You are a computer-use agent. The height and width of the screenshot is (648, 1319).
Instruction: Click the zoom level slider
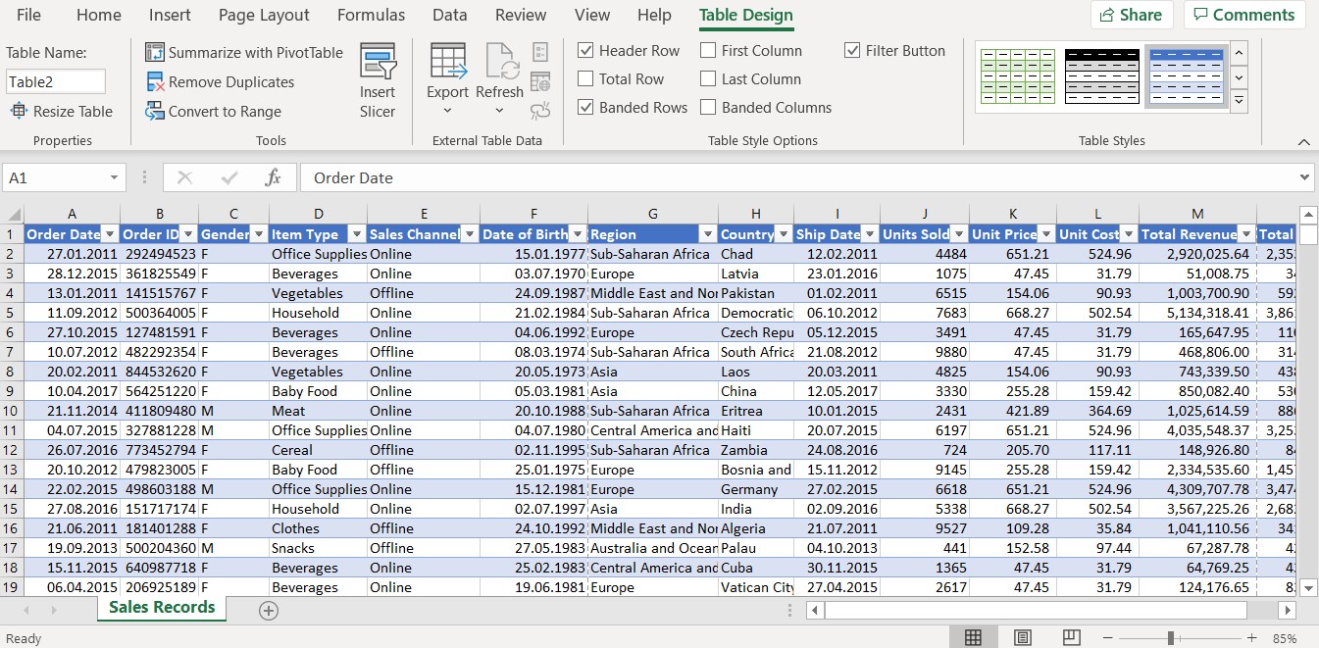(1170, 637)
